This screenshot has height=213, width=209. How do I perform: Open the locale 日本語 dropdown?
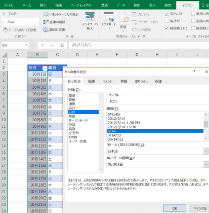(157, 151)
